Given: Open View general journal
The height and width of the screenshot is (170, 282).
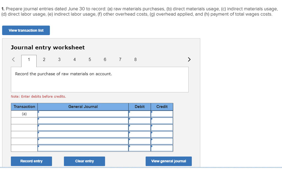Looking at the screenshot, I should tap(169, 161).
